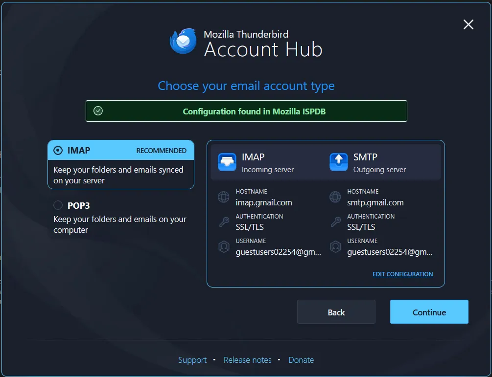
Task: Click the SMTP outgoing server upload icon
Action: (339, 162)
